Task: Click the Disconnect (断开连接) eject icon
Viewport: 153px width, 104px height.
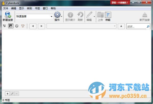Action: [x=145, y=15]
